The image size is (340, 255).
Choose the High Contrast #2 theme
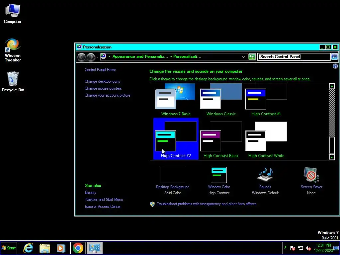point(176,139)
